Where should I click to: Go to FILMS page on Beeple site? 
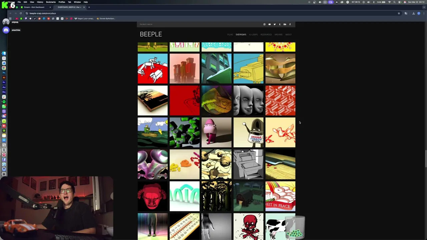click(x=230, y=35)
